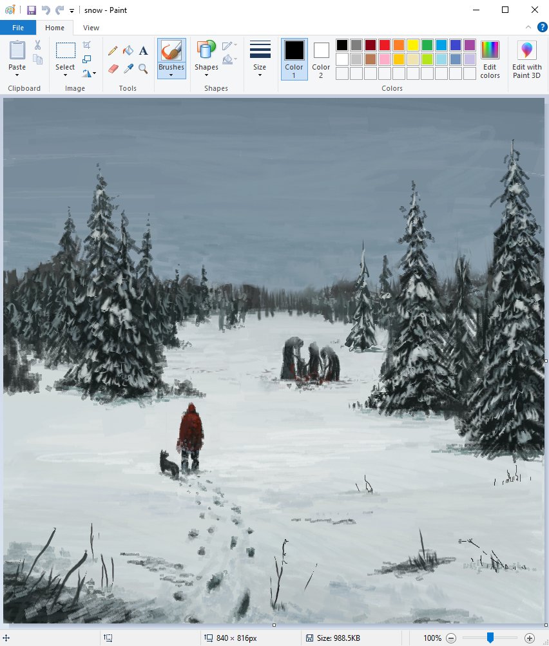Pick the purple color swatch
Image resolution: width=549 pixels, height=646 pixels.
470,45
